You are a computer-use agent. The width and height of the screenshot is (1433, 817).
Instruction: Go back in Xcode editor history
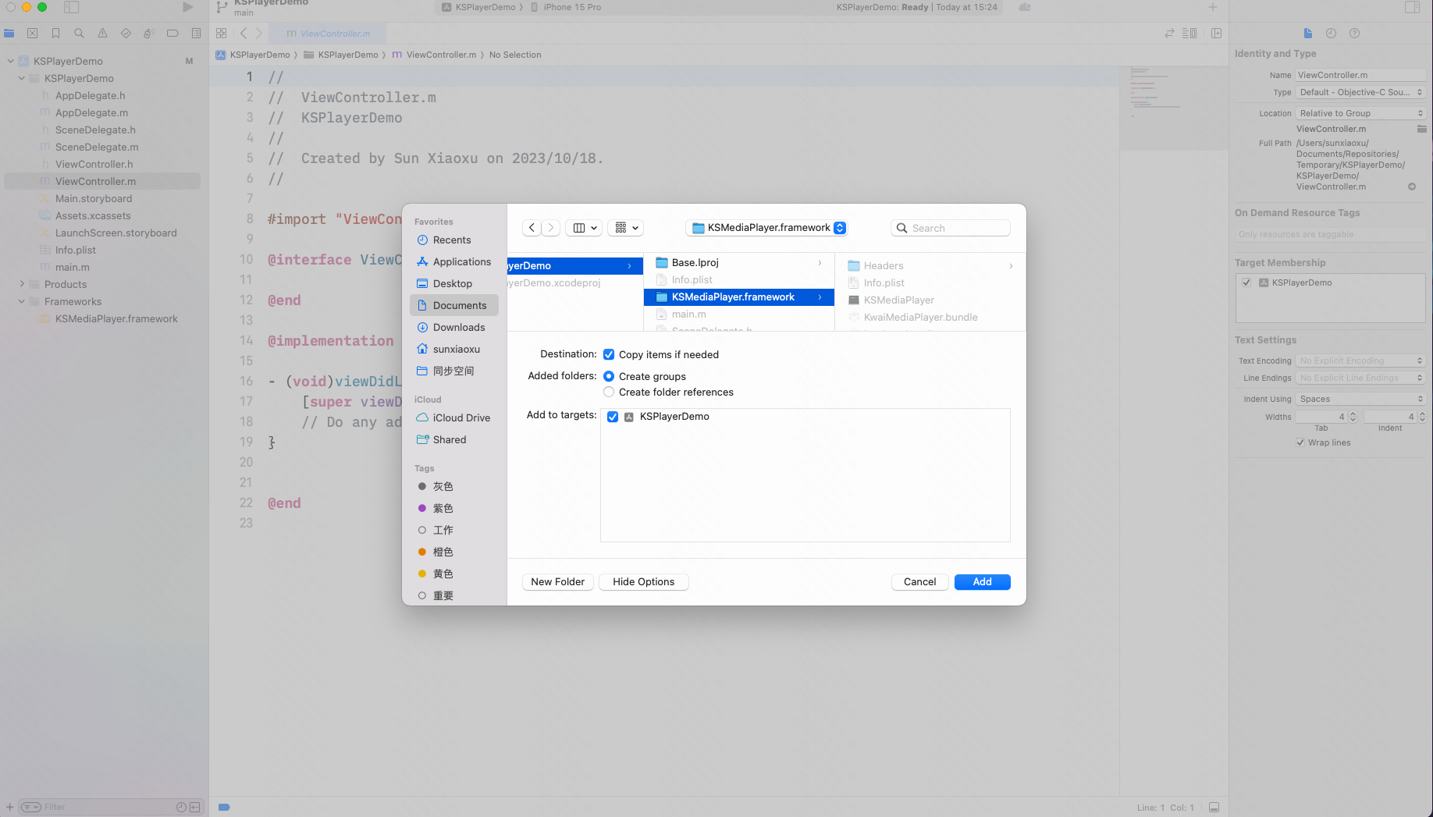tap(244, 34)
